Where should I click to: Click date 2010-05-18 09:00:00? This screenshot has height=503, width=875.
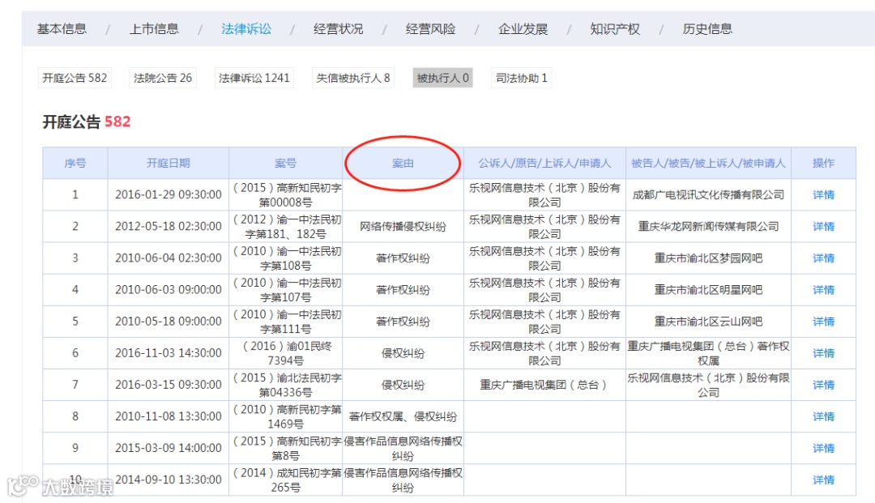168,322
